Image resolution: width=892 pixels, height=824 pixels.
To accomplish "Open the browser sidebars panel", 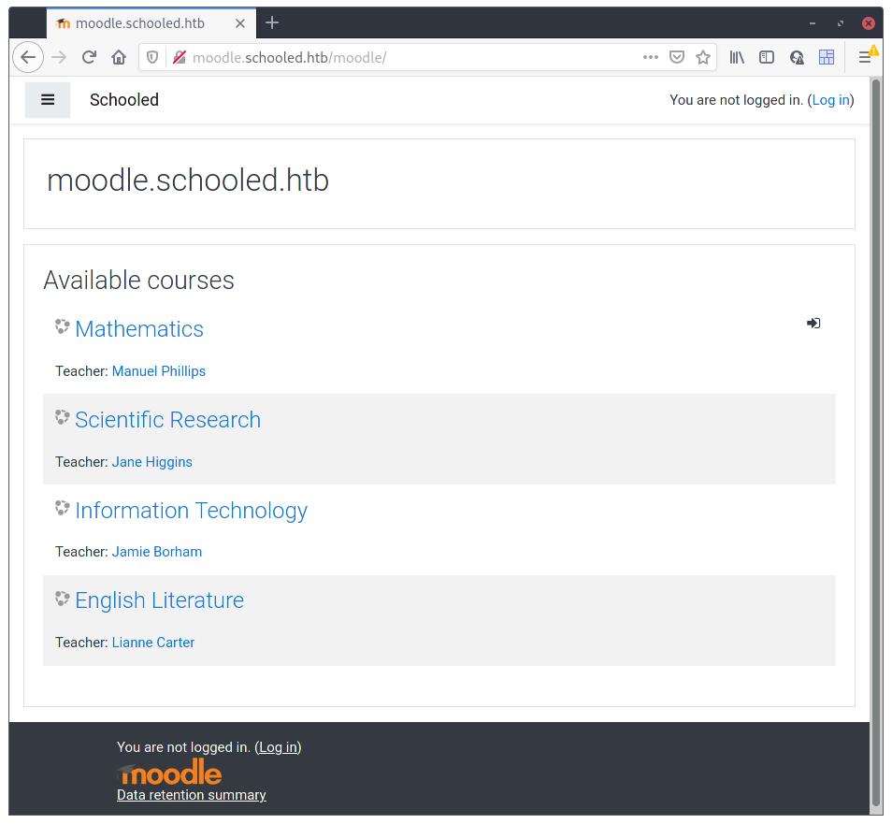I will (767, 57).
